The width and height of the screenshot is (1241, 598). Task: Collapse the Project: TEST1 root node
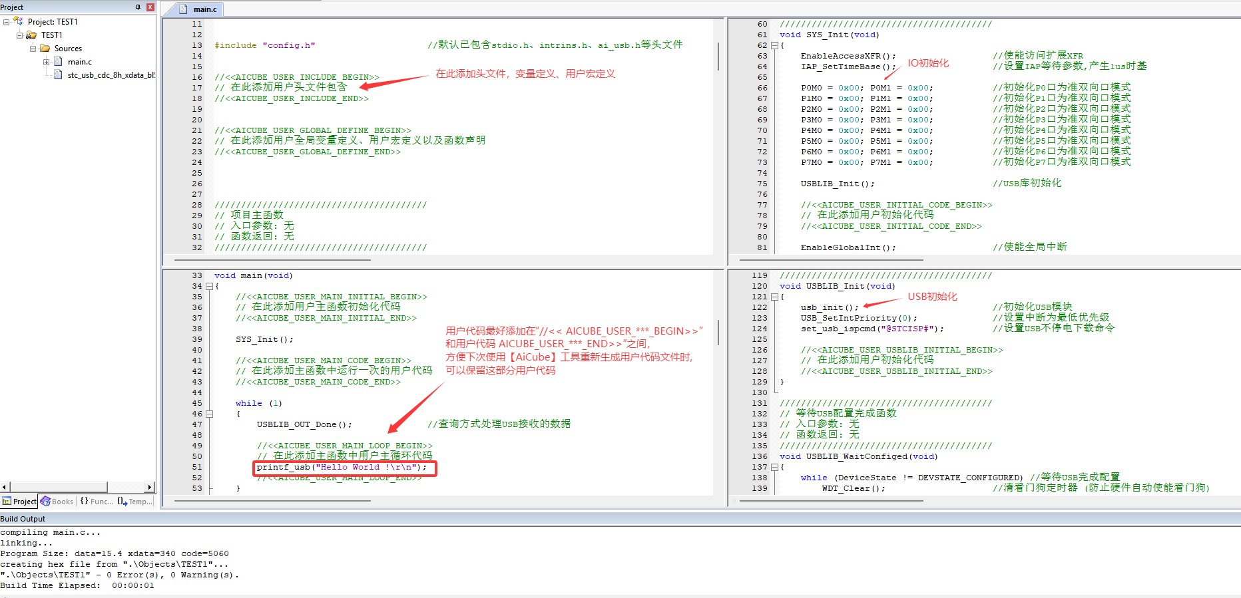point(7,22)
